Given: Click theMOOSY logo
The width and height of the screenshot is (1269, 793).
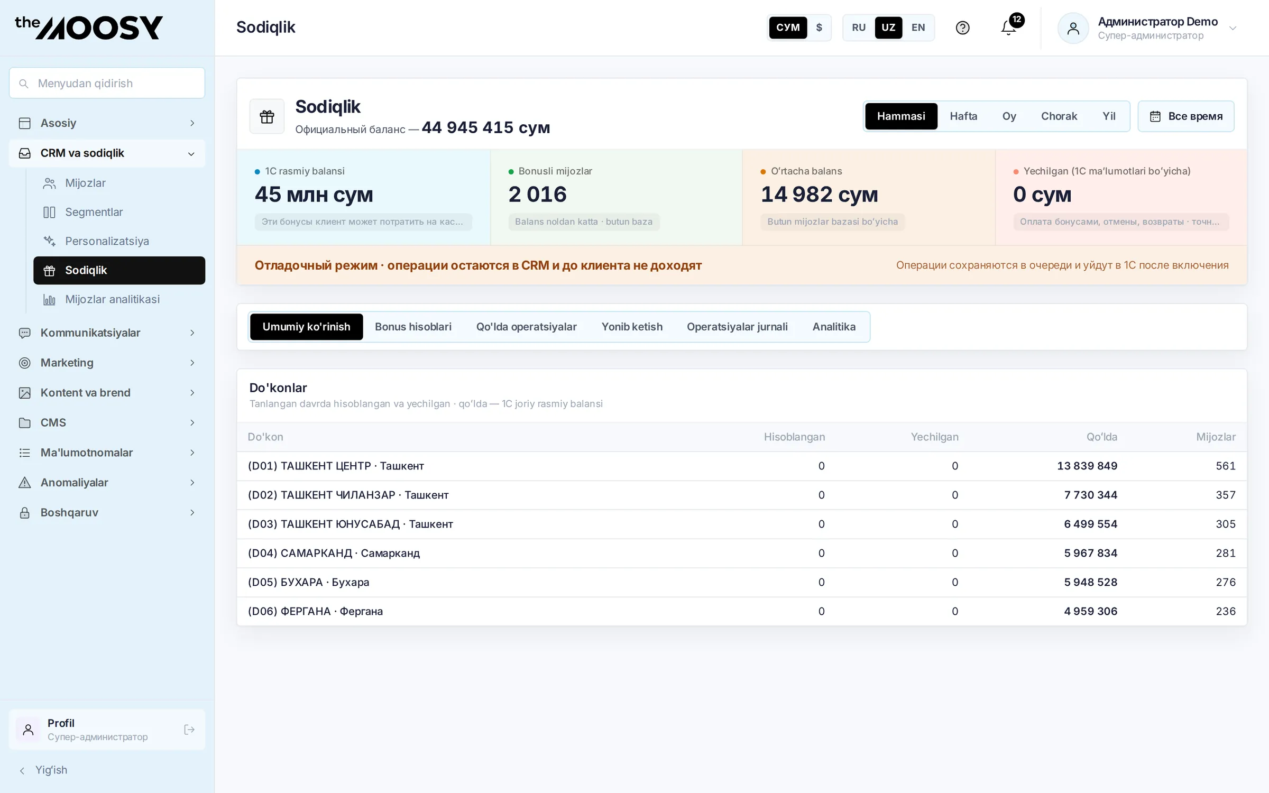Looking at the screenshot, I should (x=89, y=27).
